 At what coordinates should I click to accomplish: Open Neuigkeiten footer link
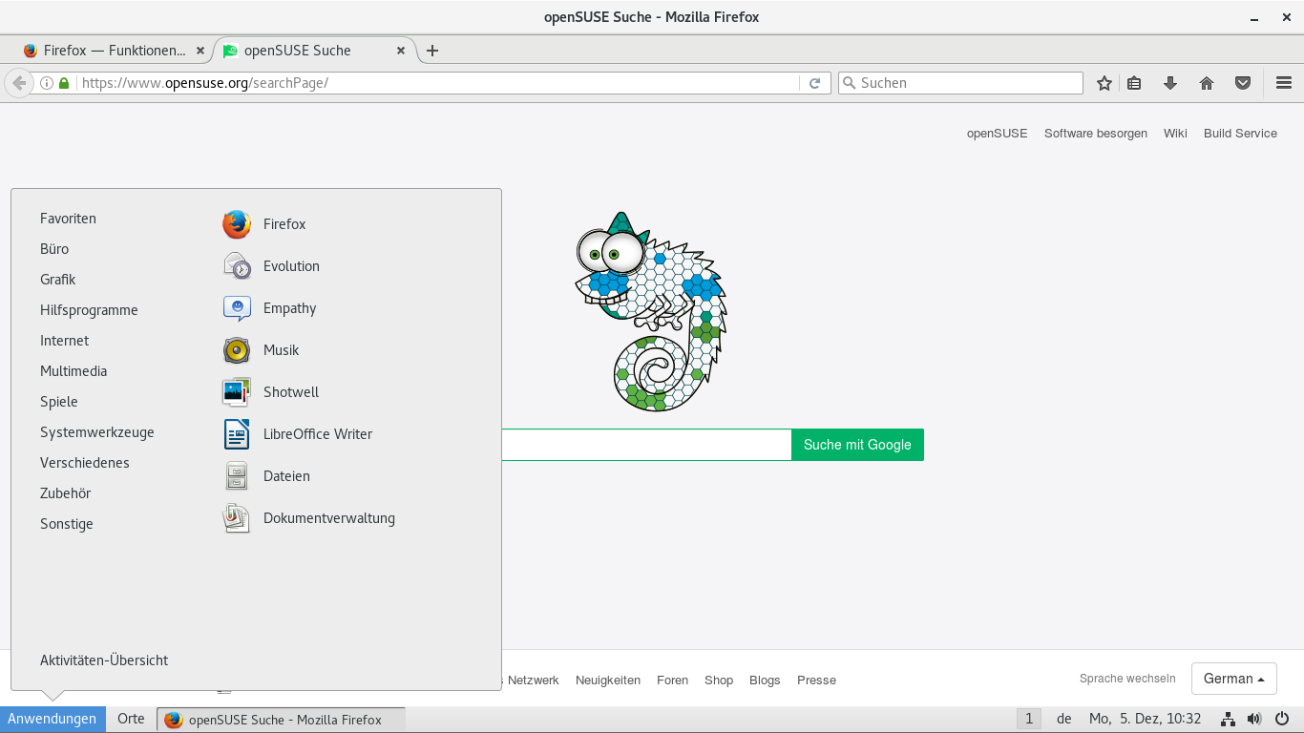click(x=608, y=681)
